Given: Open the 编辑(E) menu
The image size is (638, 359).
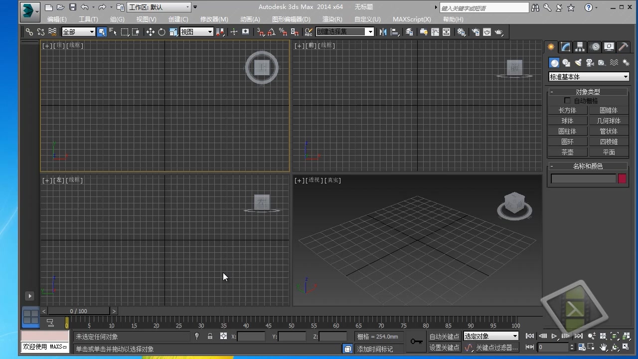Looking at the screenshot, I should (57, 19).
